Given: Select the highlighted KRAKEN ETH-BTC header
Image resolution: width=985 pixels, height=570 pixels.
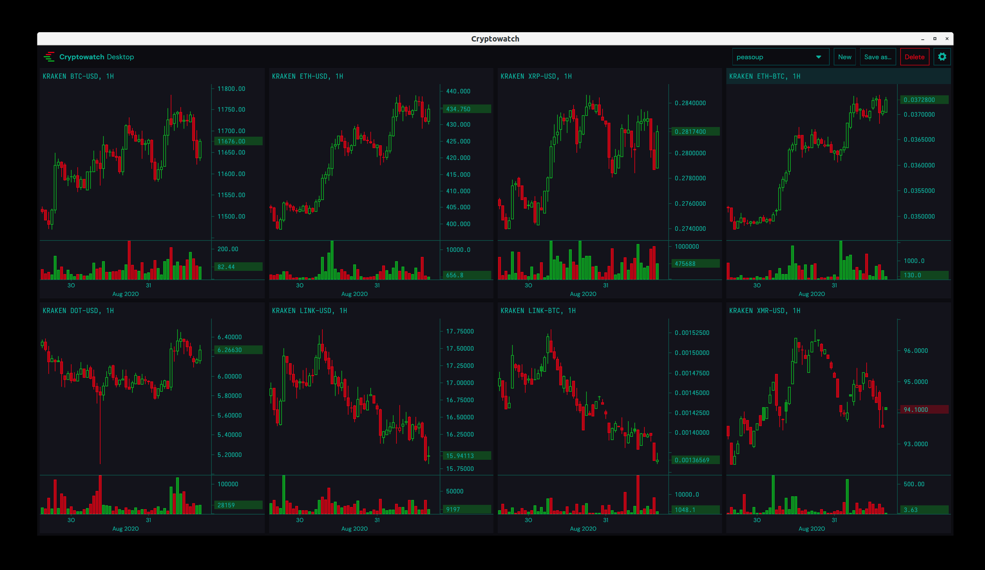Looking at the screenshot, I should pyautogui.click(x=765, y=76).
